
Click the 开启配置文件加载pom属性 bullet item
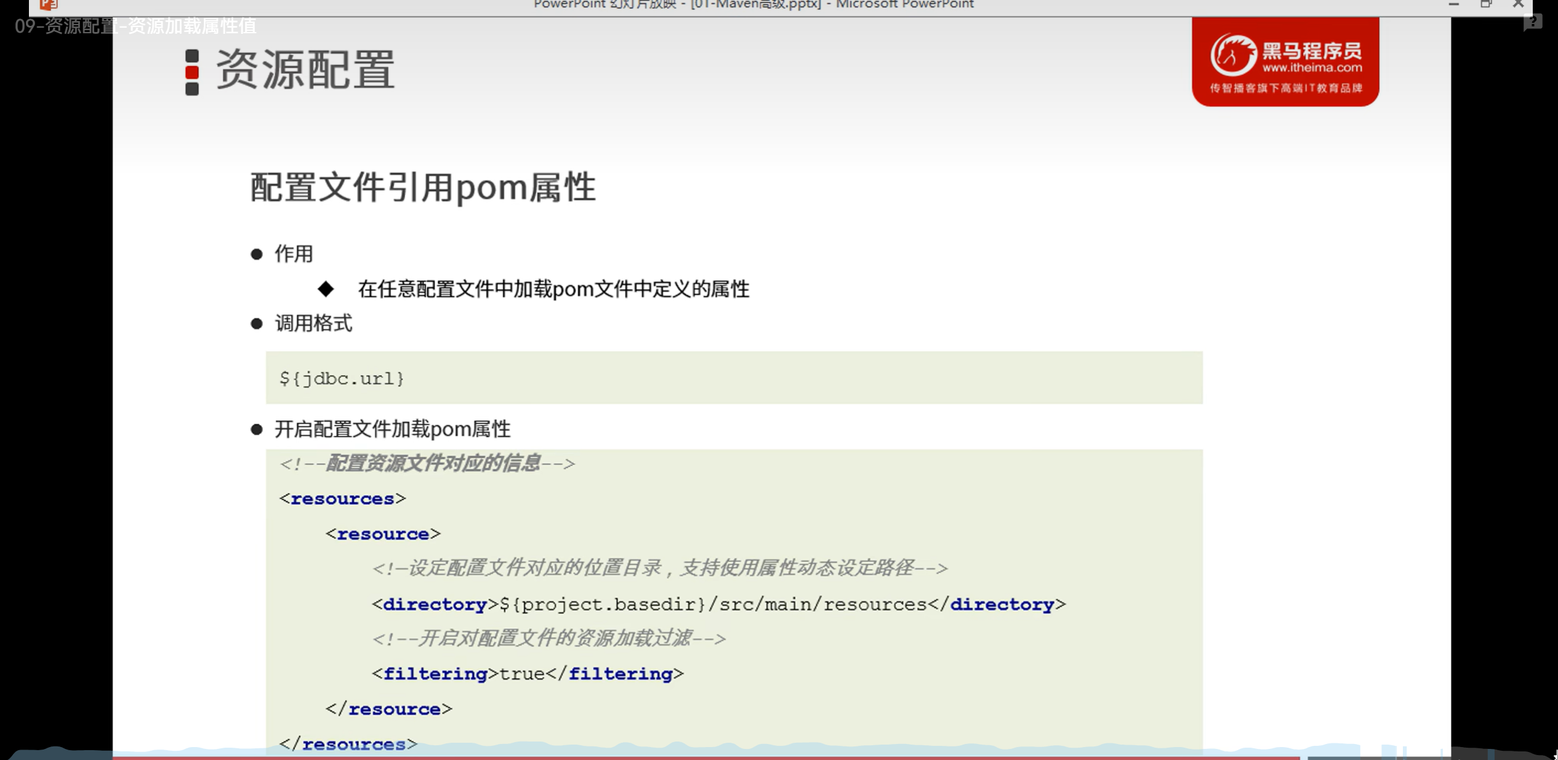392,429
